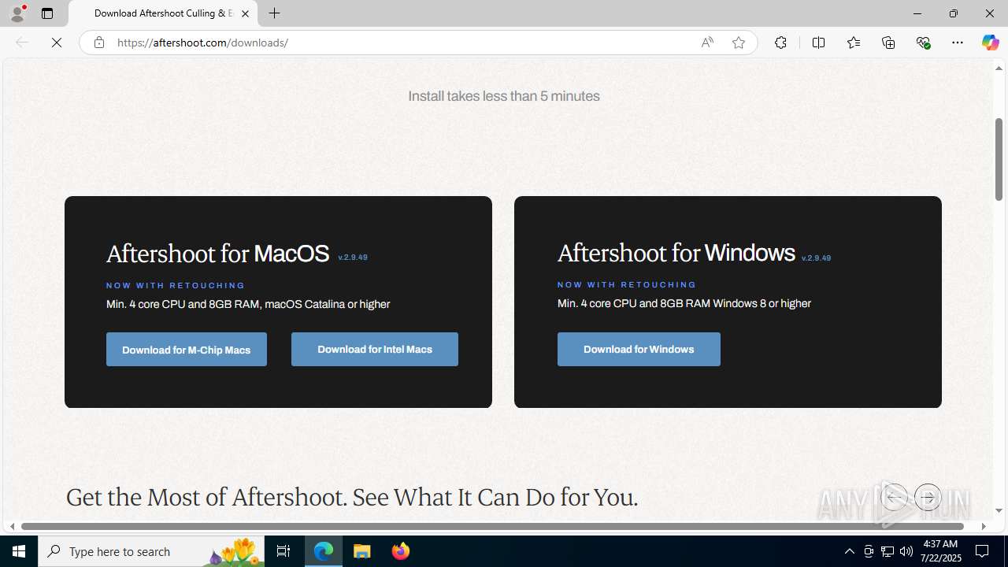Open volume control in tray
The image size is (1008, 567).
coord(906,551)
